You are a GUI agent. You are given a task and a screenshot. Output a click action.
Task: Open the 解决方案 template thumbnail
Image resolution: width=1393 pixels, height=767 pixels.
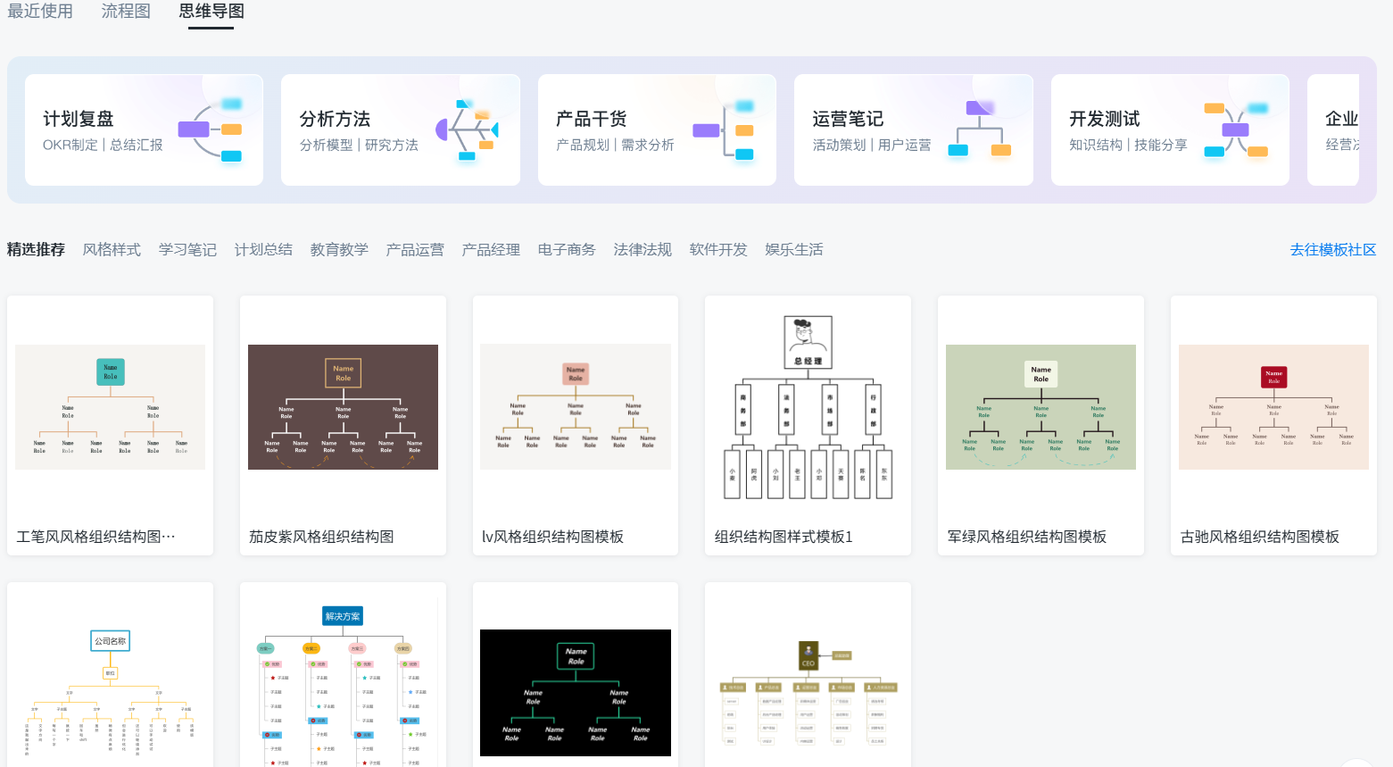343,684
